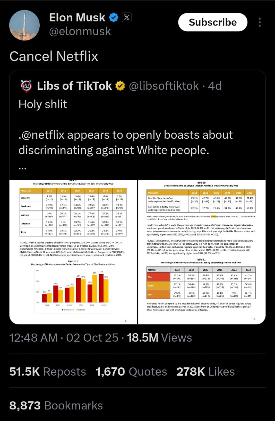Tap the X affiliation badge icon
The image size is (275, 421).
pos(126,18)
